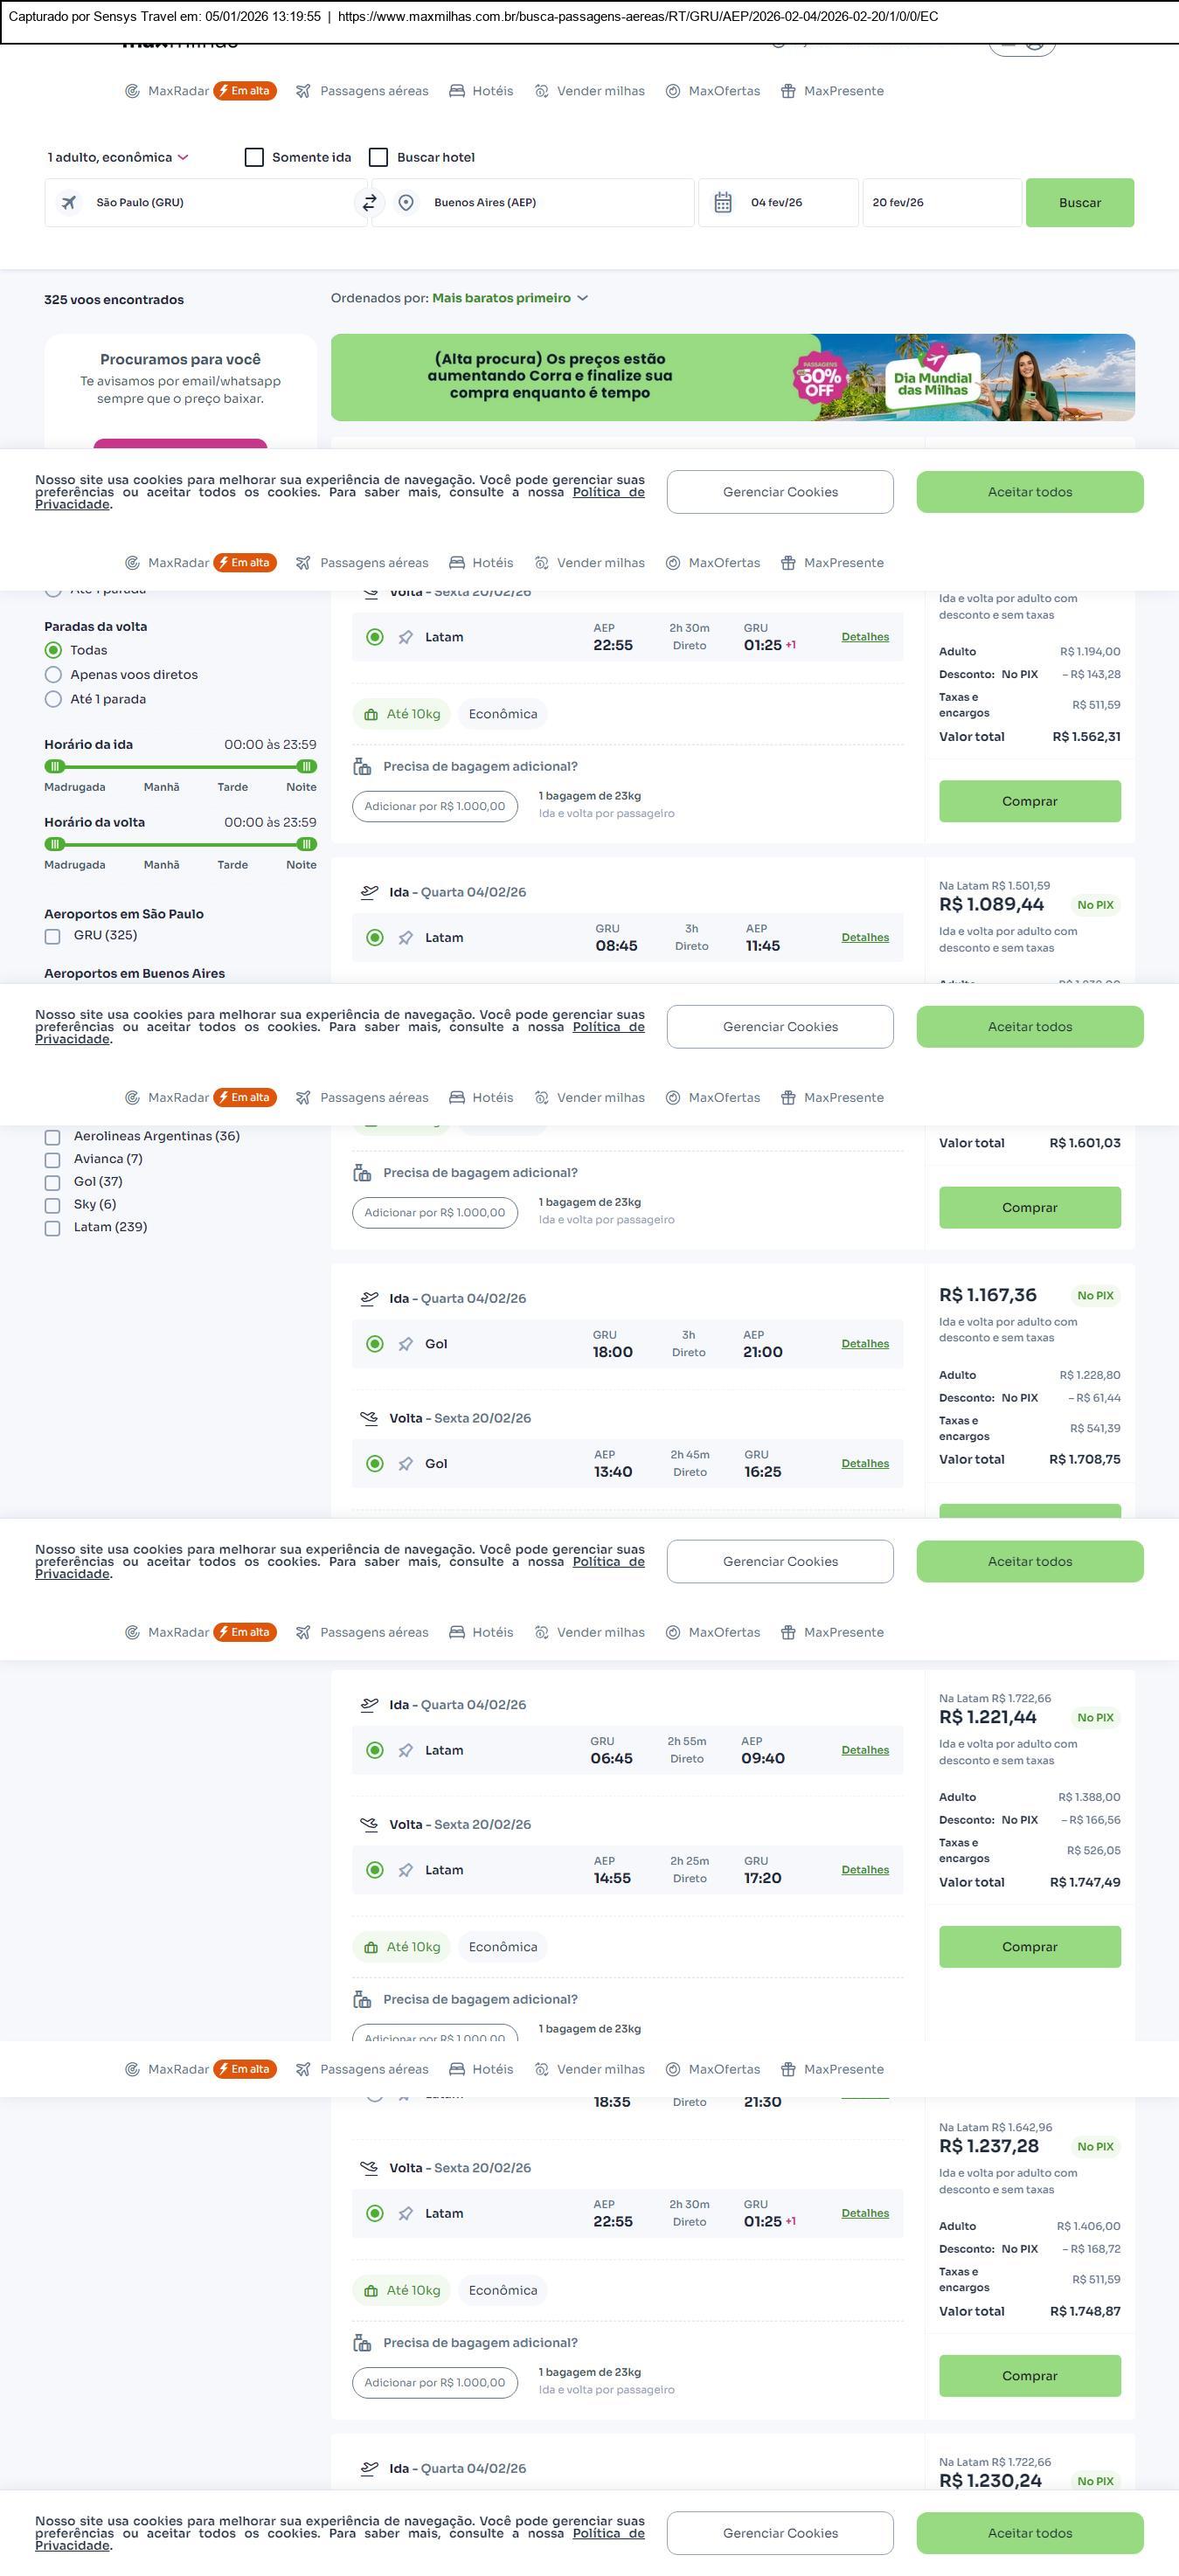Filter by Aerolineas Argentinas (36) checkbox
Viewport: 1179px width, 2576px height.
click(x=53, y=1137)
